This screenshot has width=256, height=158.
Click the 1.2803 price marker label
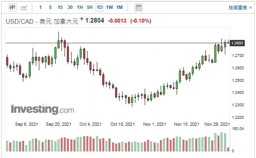[x=237, y=43]
